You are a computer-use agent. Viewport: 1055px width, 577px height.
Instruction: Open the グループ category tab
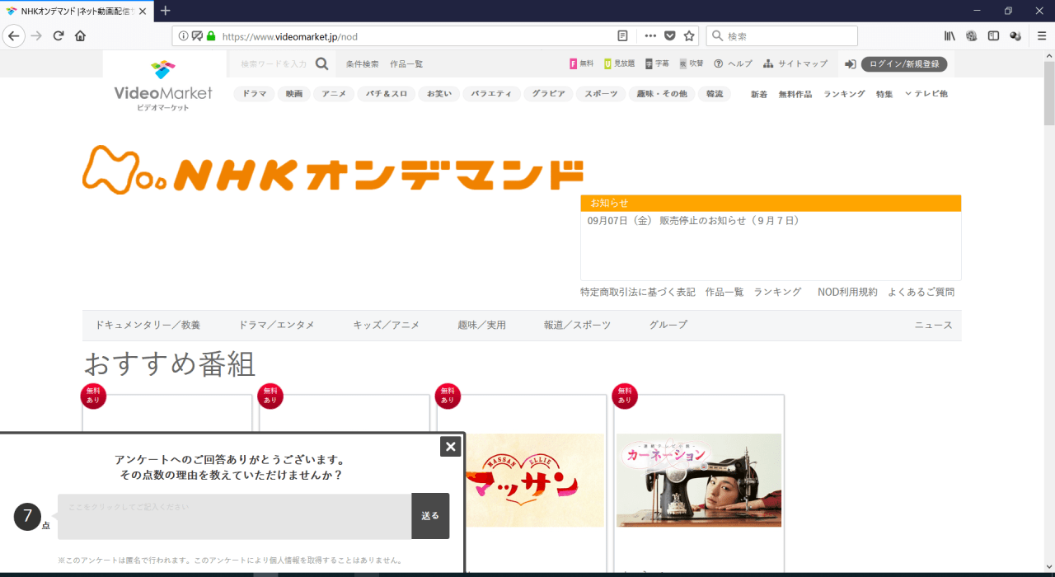point(668,326)
